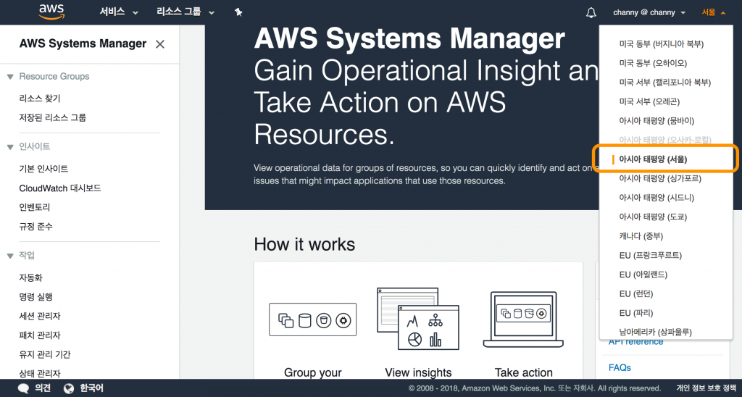The image size is (742, 397).
Task: Click the FAQs link
Action: tap(620, 367)
